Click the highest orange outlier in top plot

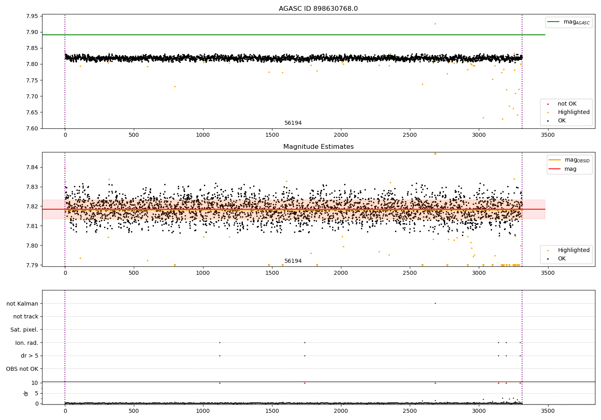(x=435, y=24)
